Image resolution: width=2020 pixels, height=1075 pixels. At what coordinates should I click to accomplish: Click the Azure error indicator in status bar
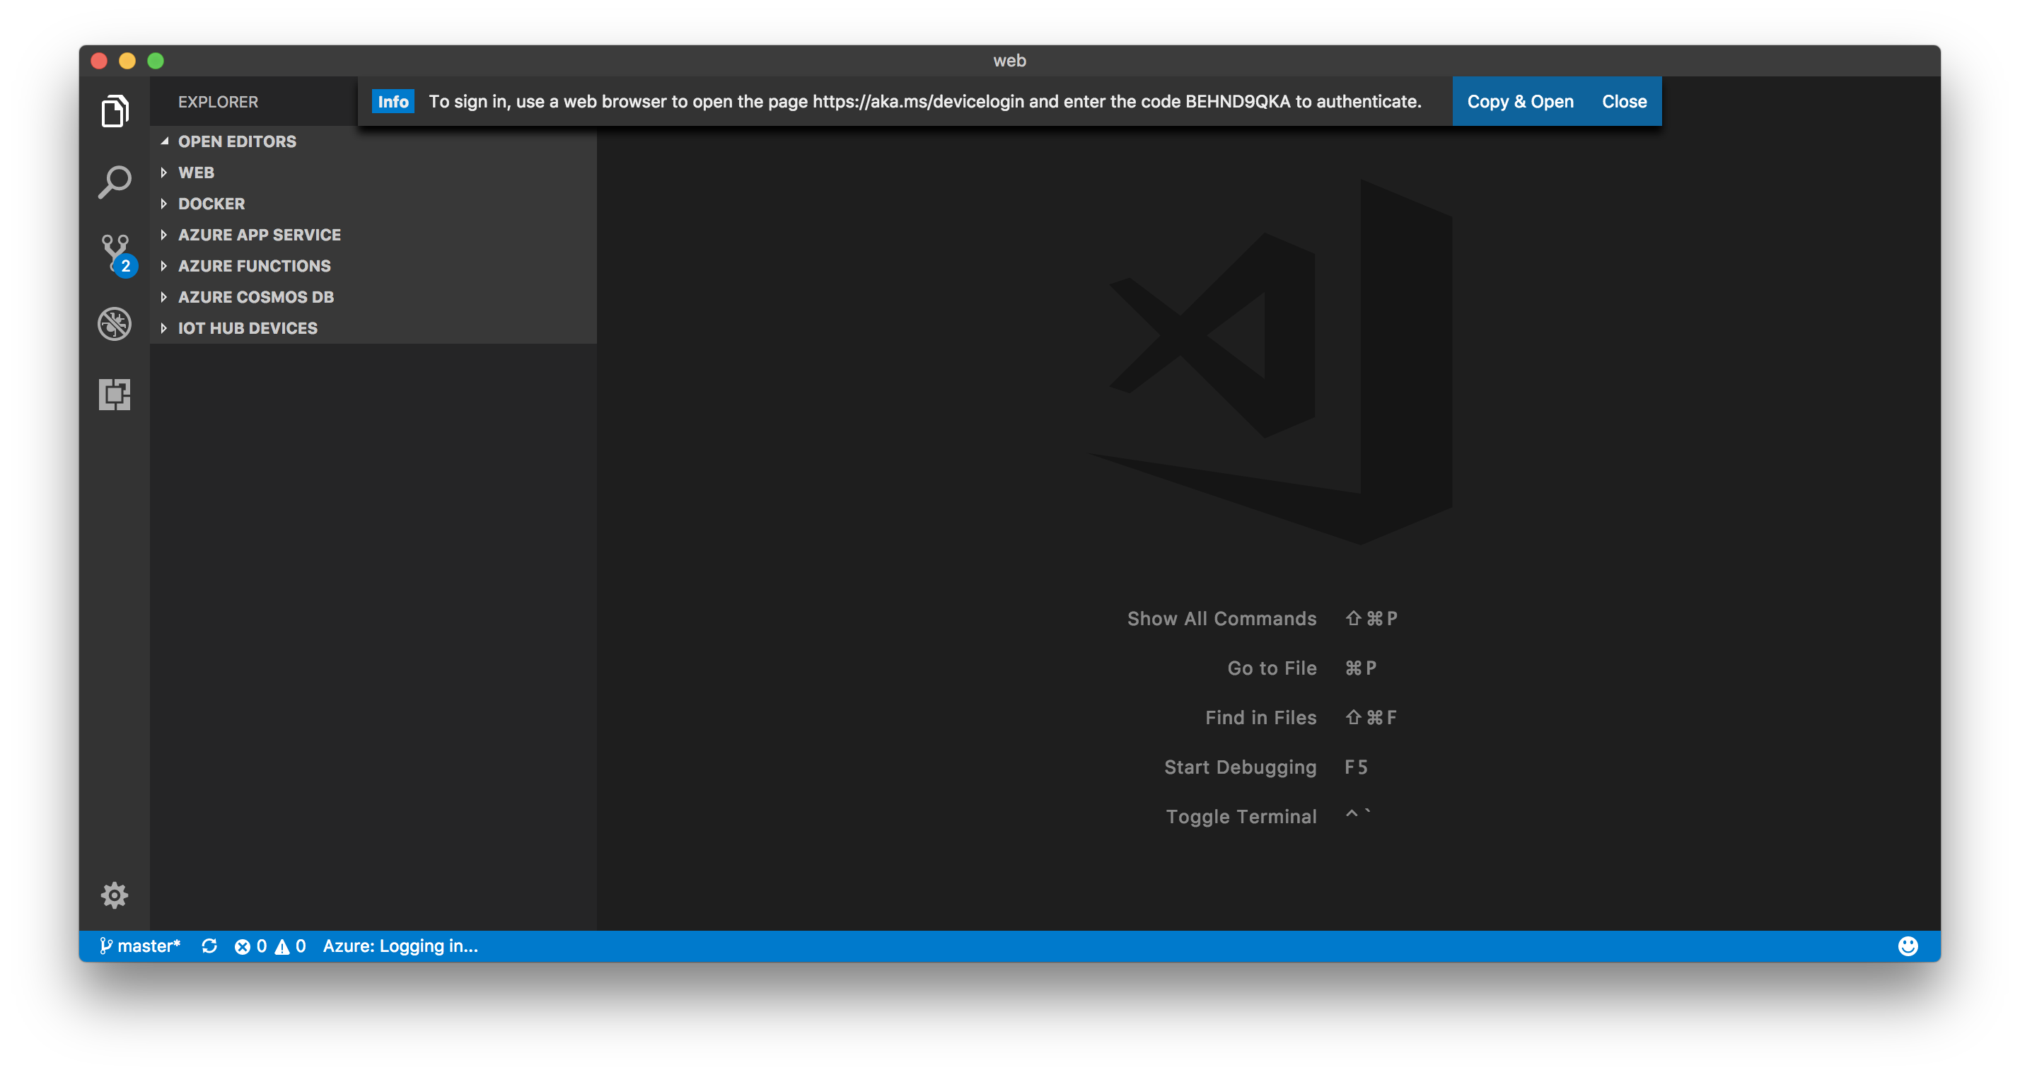pyautogui.click(x=245, y=946)
